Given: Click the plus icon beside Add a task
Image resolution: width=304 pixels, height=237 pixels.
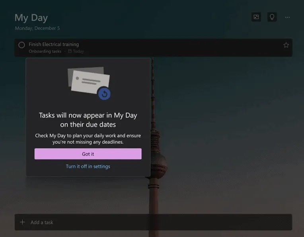Looking at the screenshot, I should pos(23,222).
